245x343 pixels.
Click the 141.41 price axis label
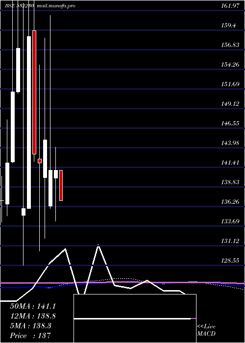230,163
